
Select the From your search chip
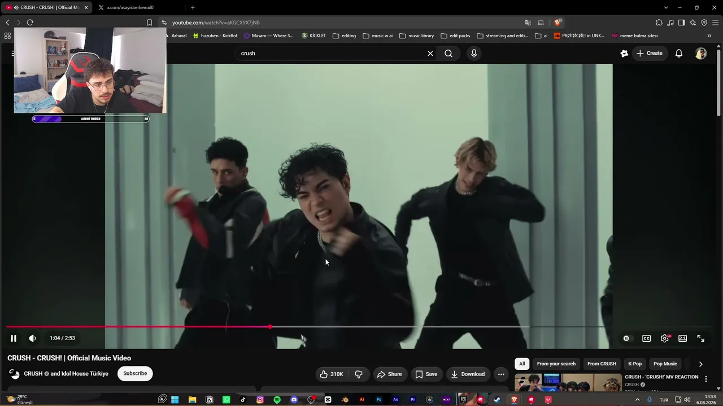click(556, 364)
